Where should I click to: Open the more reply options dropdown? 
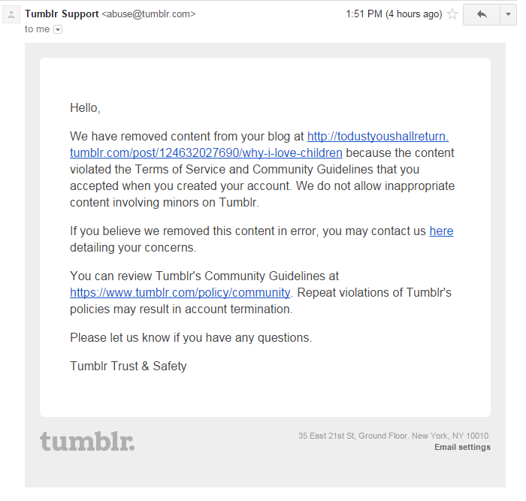click(x=508, y=14)
